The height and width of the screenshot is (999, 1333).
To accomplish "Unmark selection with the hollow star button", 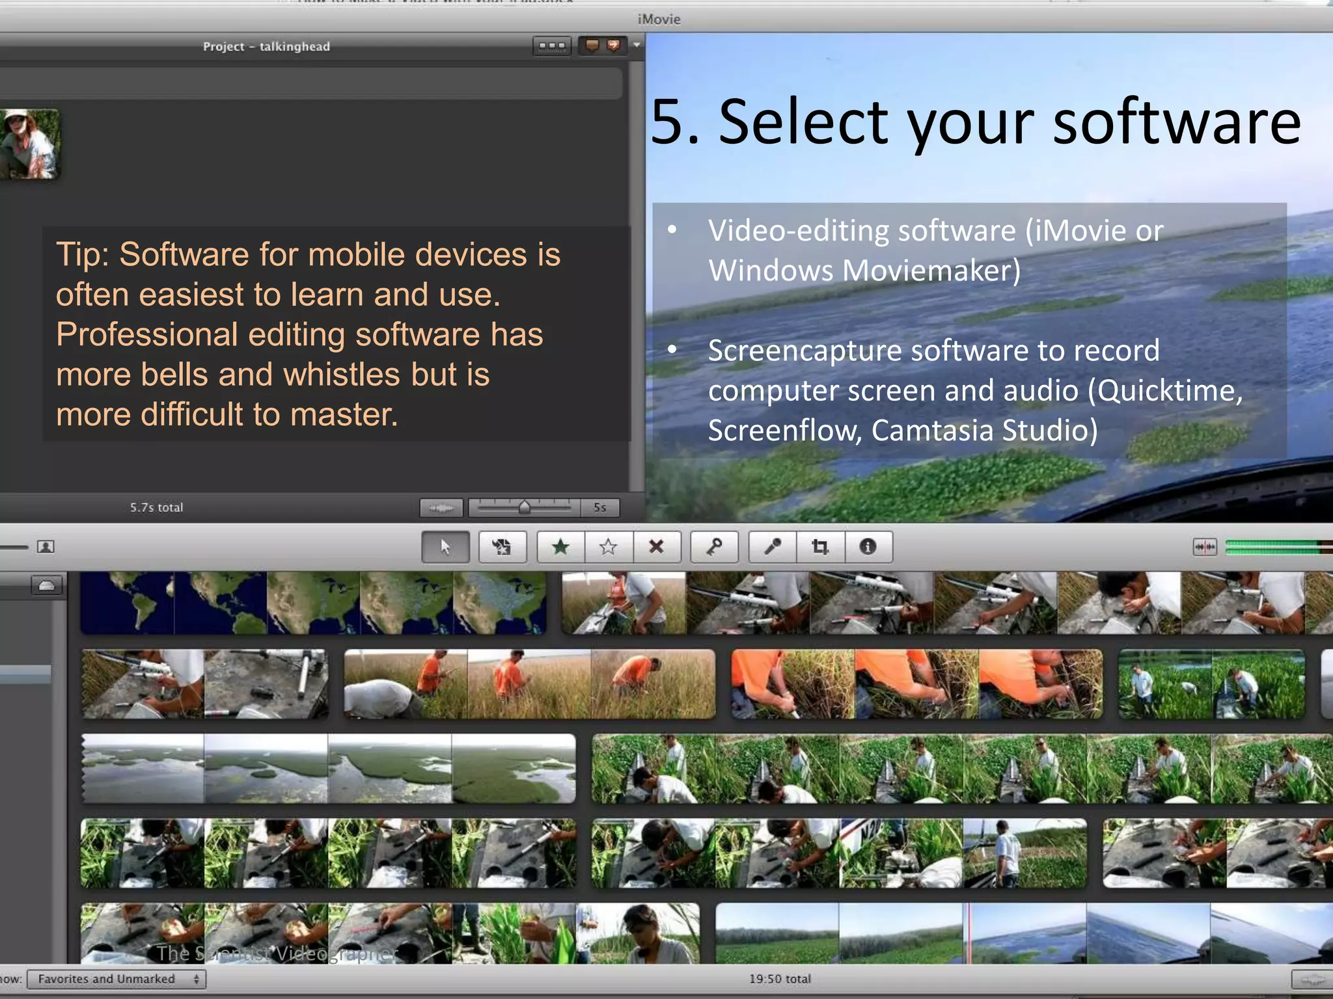I will tap(609, 547).
